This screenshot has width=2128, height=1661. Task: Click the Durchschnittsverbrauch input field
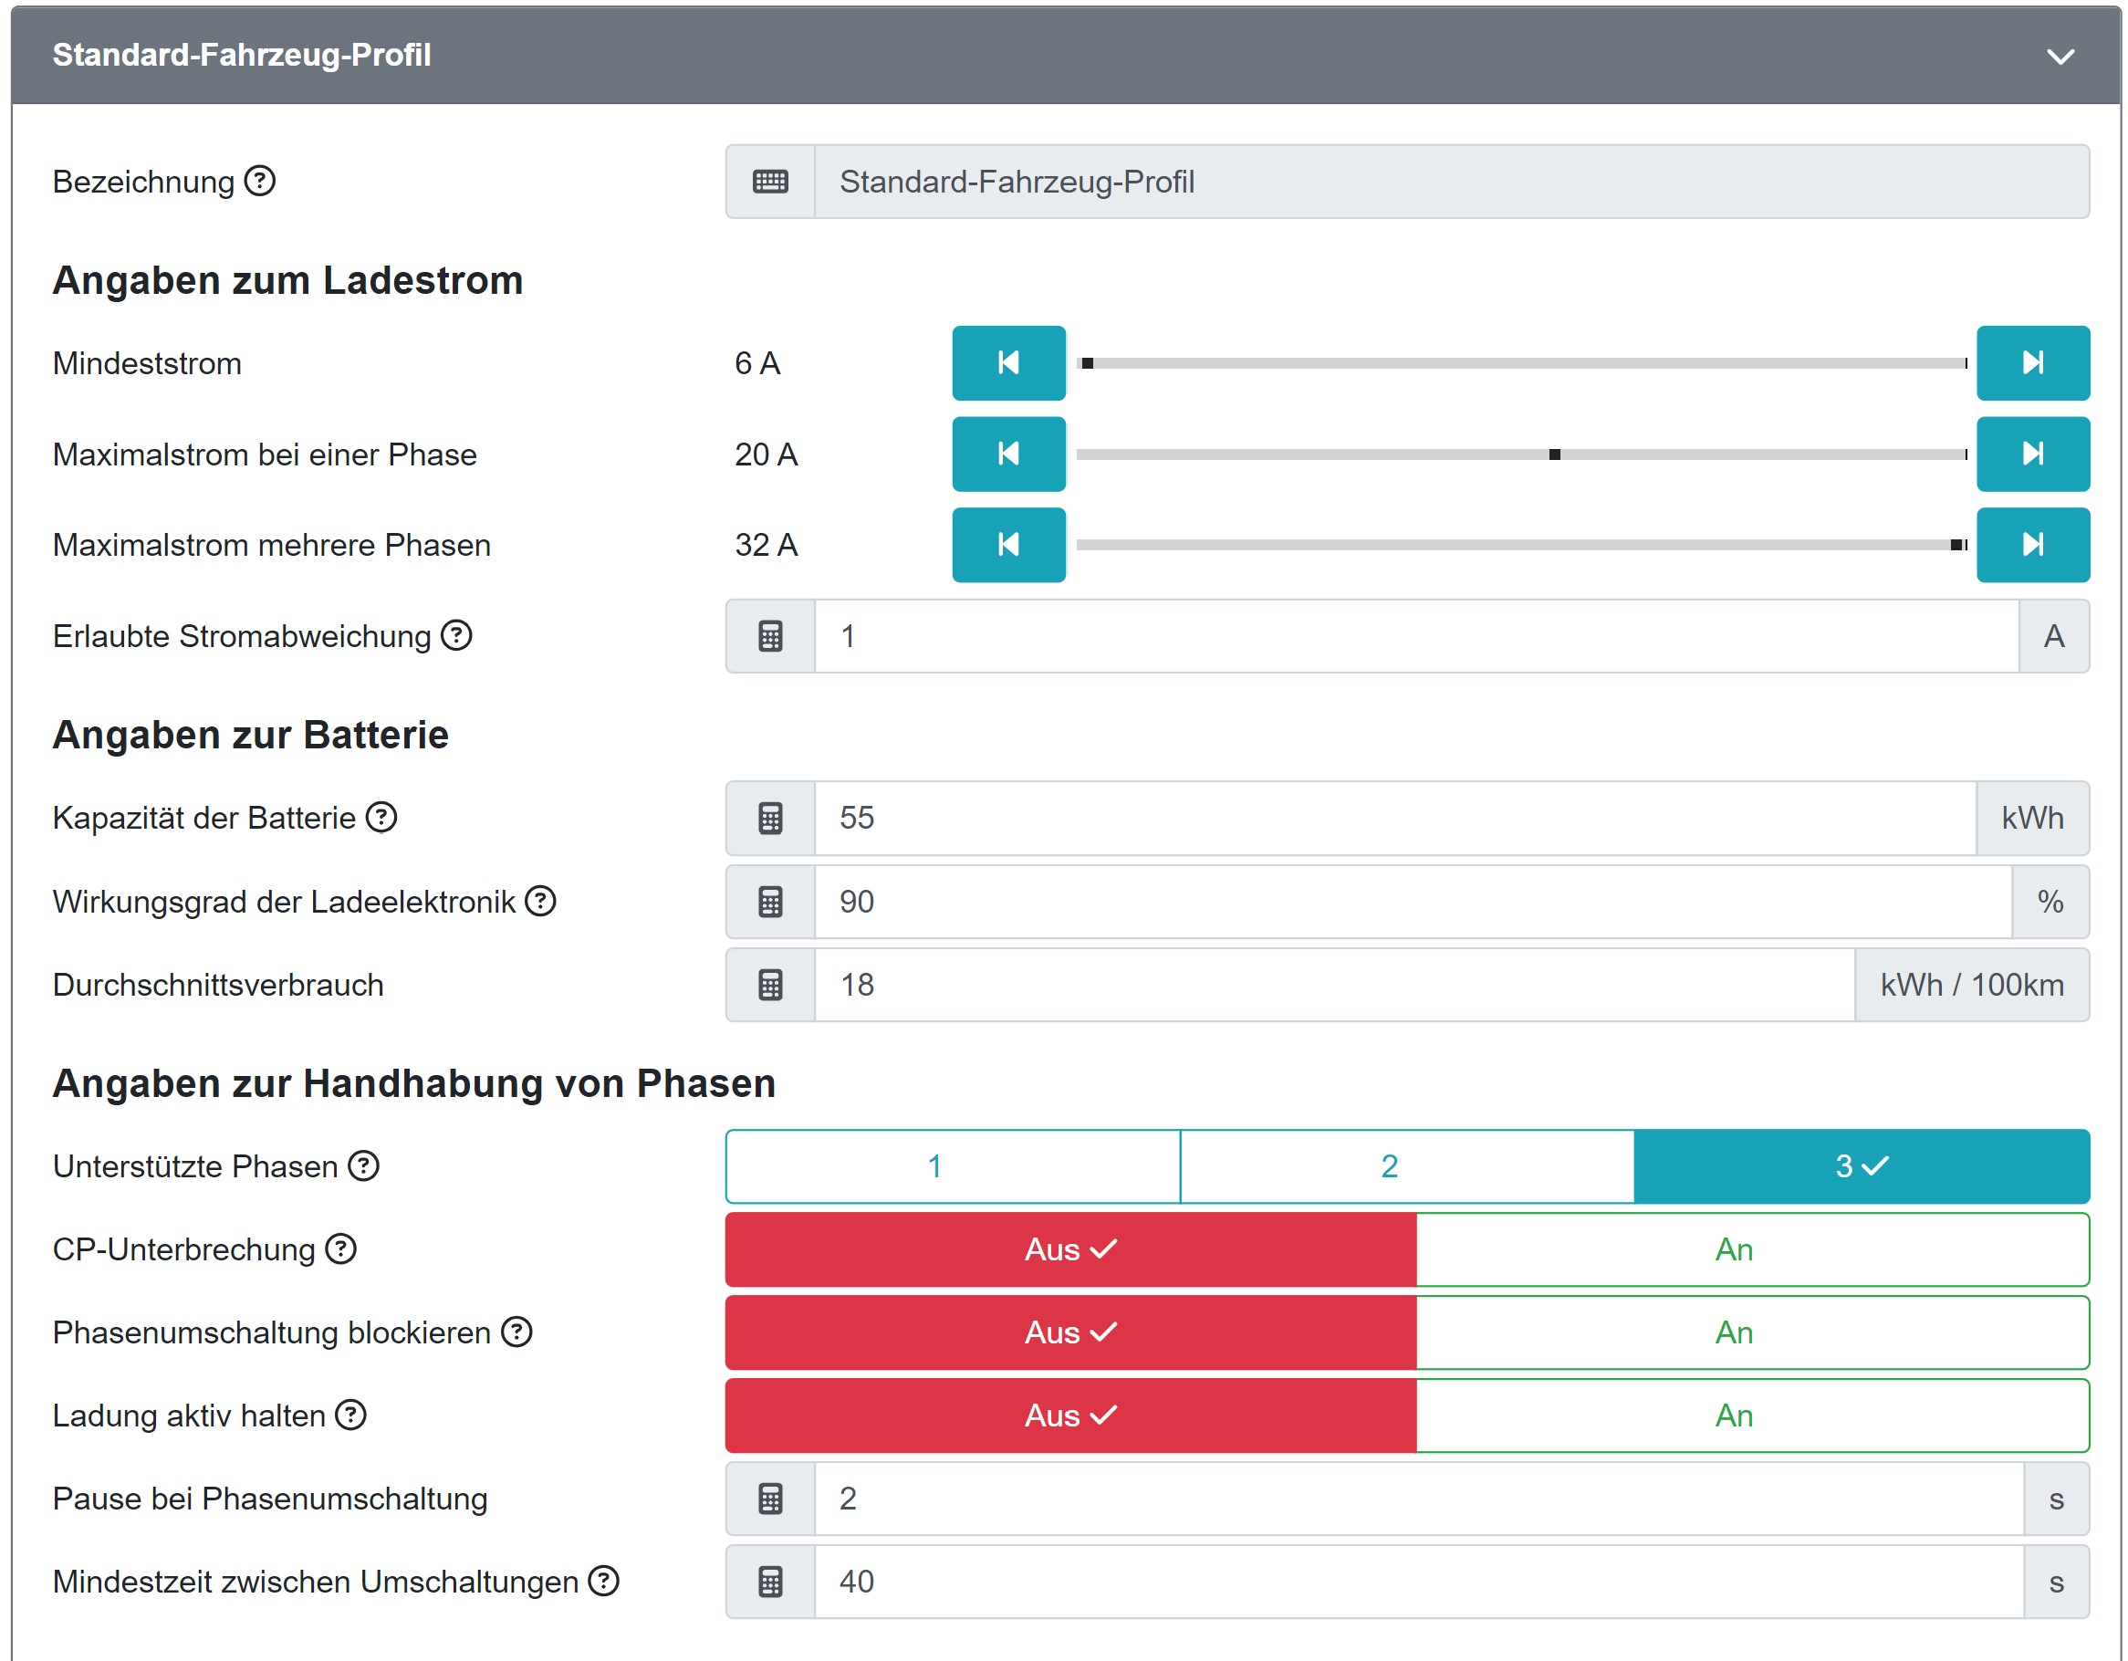(1333, 985)
